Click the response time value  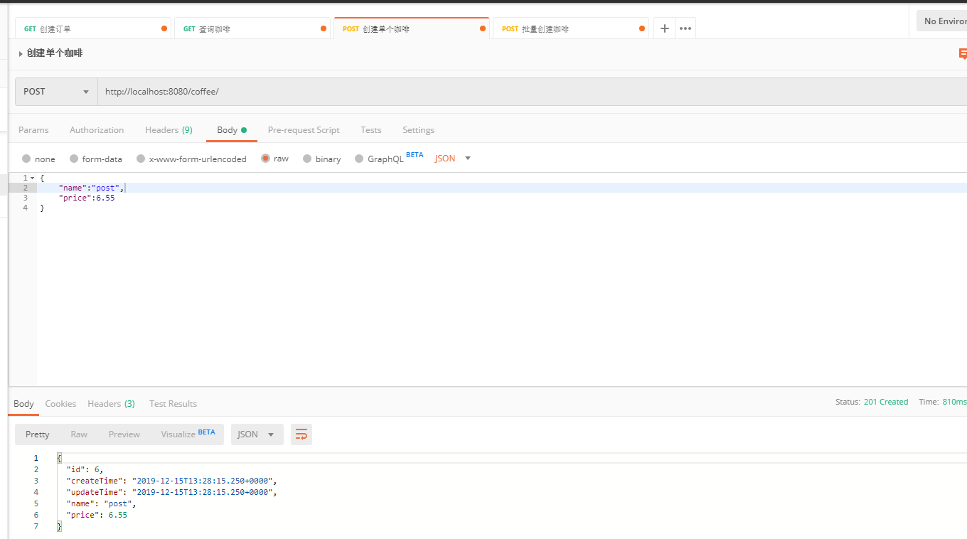954,402
